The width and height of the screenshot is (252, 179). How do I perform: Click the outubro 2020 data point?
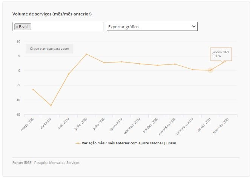coord(157,65)
